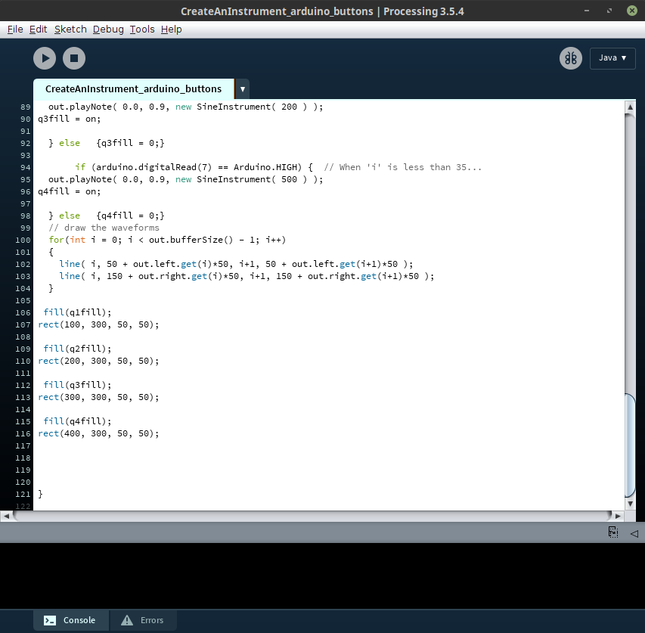Click the vertical scrollbar thumb
Image resolution: width=645 pixels, height=633 pixels.
630,445
